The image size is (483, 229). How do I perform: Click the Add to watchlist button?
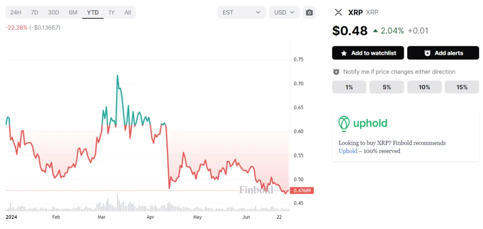click(x=368, y=53)
